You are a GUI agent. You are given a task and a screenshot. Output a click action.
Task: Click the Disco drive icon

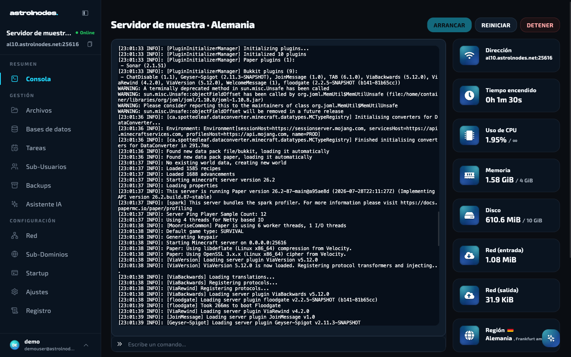(x=469, y=215)
